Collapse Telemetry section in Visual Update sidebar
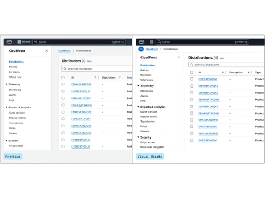The image size is (265, 199). [x=138, y=86]
